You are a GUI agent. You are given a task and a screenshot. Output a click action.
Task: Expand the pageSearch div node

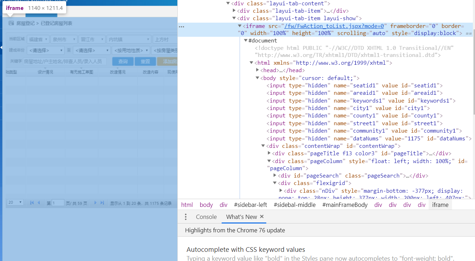pos(275,175)
